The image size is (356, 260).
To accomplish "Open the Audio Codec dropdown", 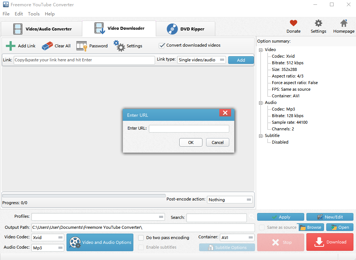I will pos(48,248).
